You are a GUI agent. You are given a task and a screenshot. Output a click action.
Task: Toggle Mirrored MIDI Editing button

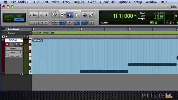[x=70, y=22]
